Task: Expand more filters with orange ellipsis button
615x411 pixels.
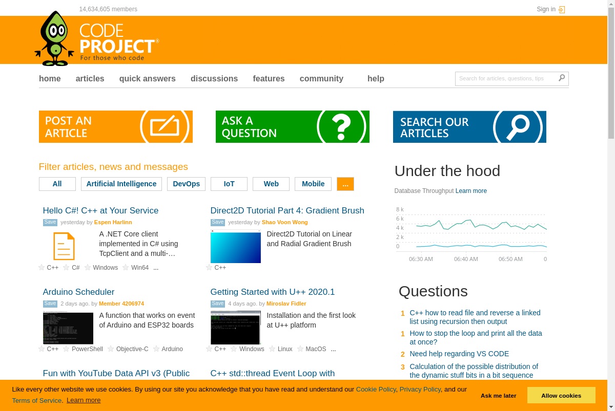Action: [x=345, y=184]
